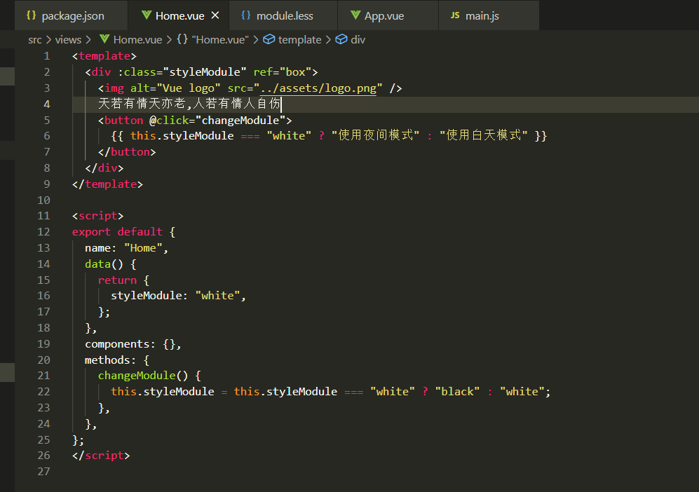Click the :class="styleModule" binding

pyautogui.click(x=182, y=72)
